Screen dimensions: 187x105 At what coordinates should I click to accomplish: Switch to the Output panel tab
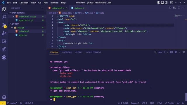[79, 52]
